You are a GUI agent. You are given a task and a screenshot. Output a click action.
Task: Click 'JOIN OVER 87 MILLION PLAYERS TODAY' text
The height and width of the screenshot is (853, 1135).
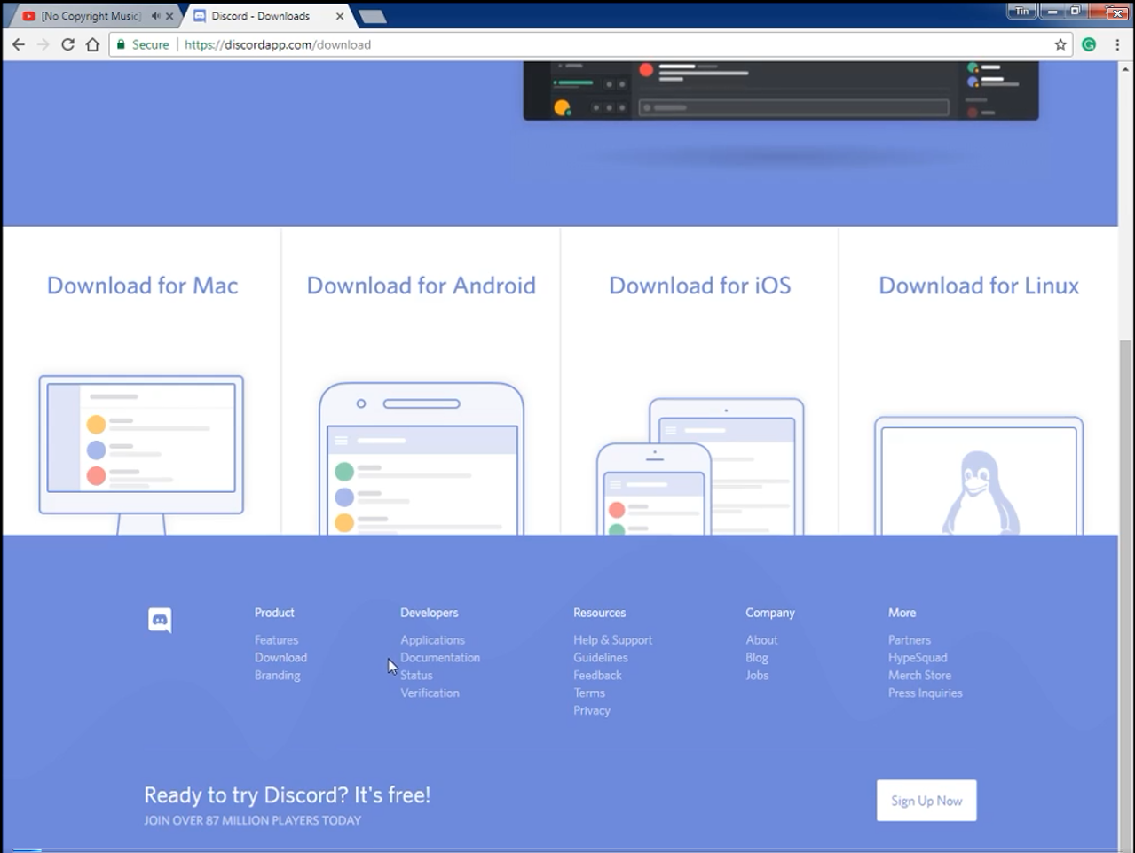pyautogui.click(x=253, y=820)
